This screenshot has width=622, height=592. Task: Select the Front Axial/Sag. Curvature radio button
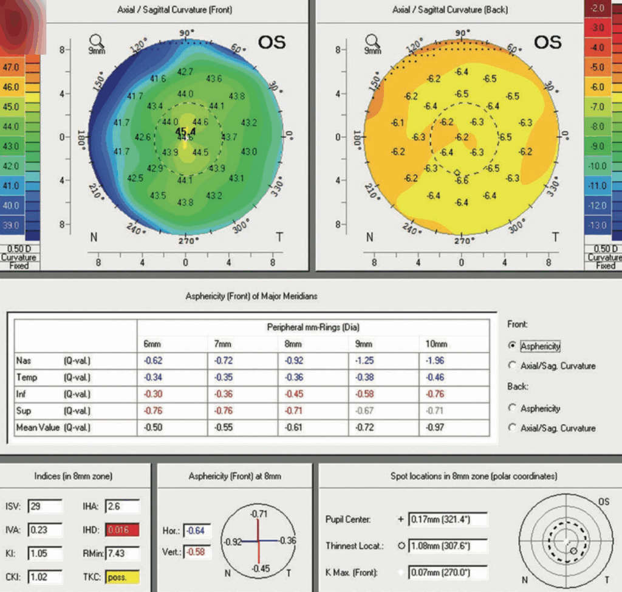click(512, 366)
